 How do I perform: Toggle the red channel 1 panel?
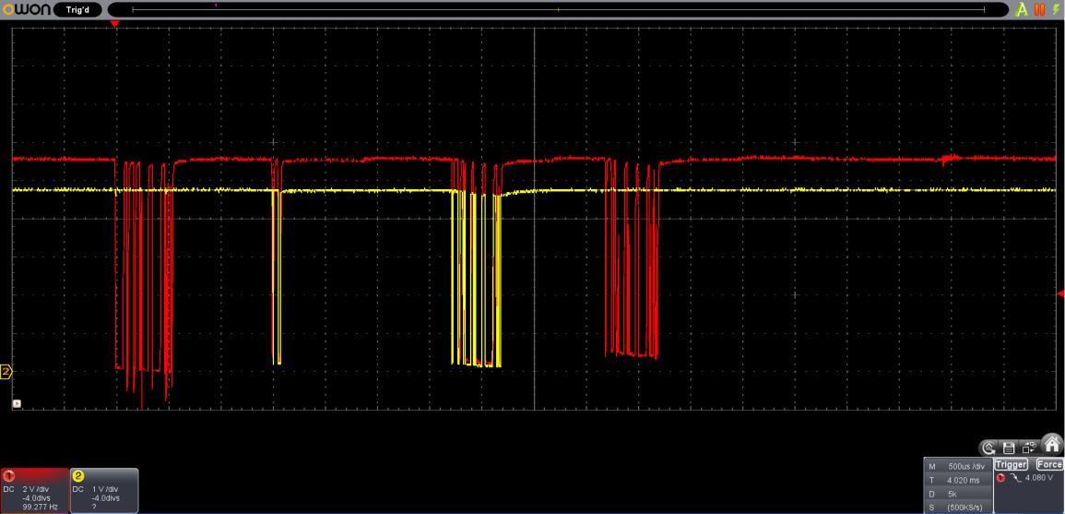pos(34,489)
